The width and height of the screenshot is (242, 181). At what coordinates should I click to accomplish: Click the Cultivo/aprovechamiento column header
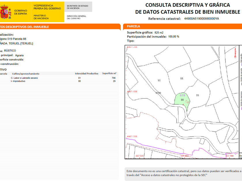click(26, 74)
